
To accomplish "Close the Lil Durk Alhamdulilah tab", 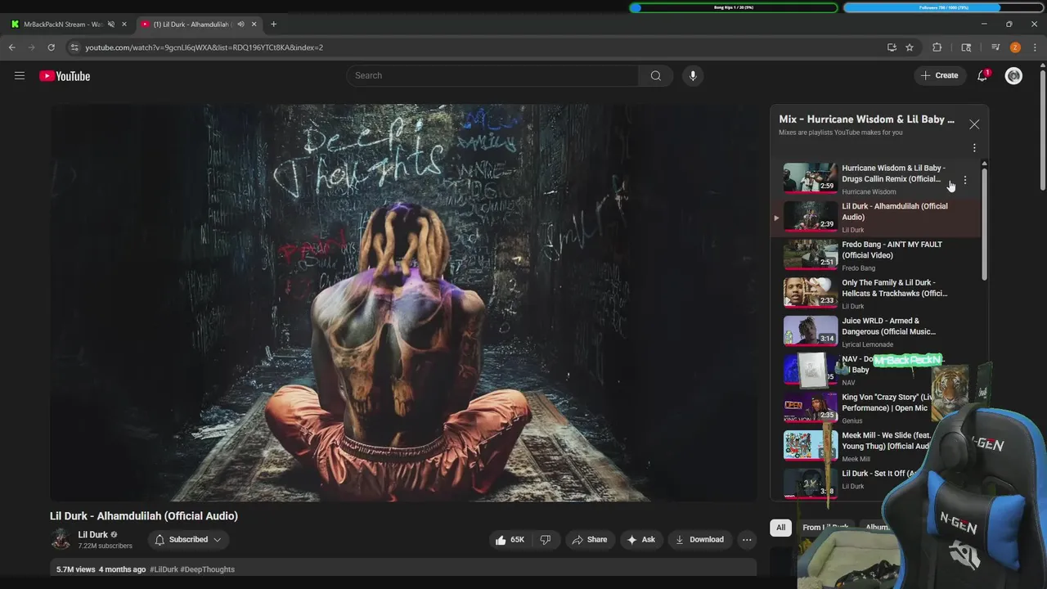I will tap(254, 25).
